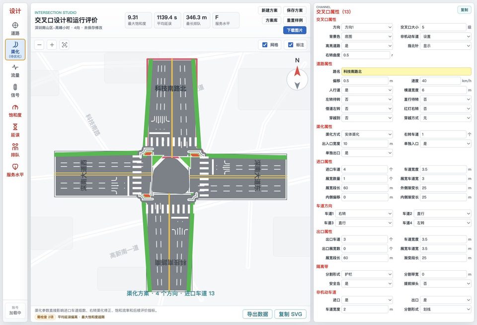Click the 需检查 2项 warning badge
This screenshot has width=477, height=325.
(x=45, y=317)
